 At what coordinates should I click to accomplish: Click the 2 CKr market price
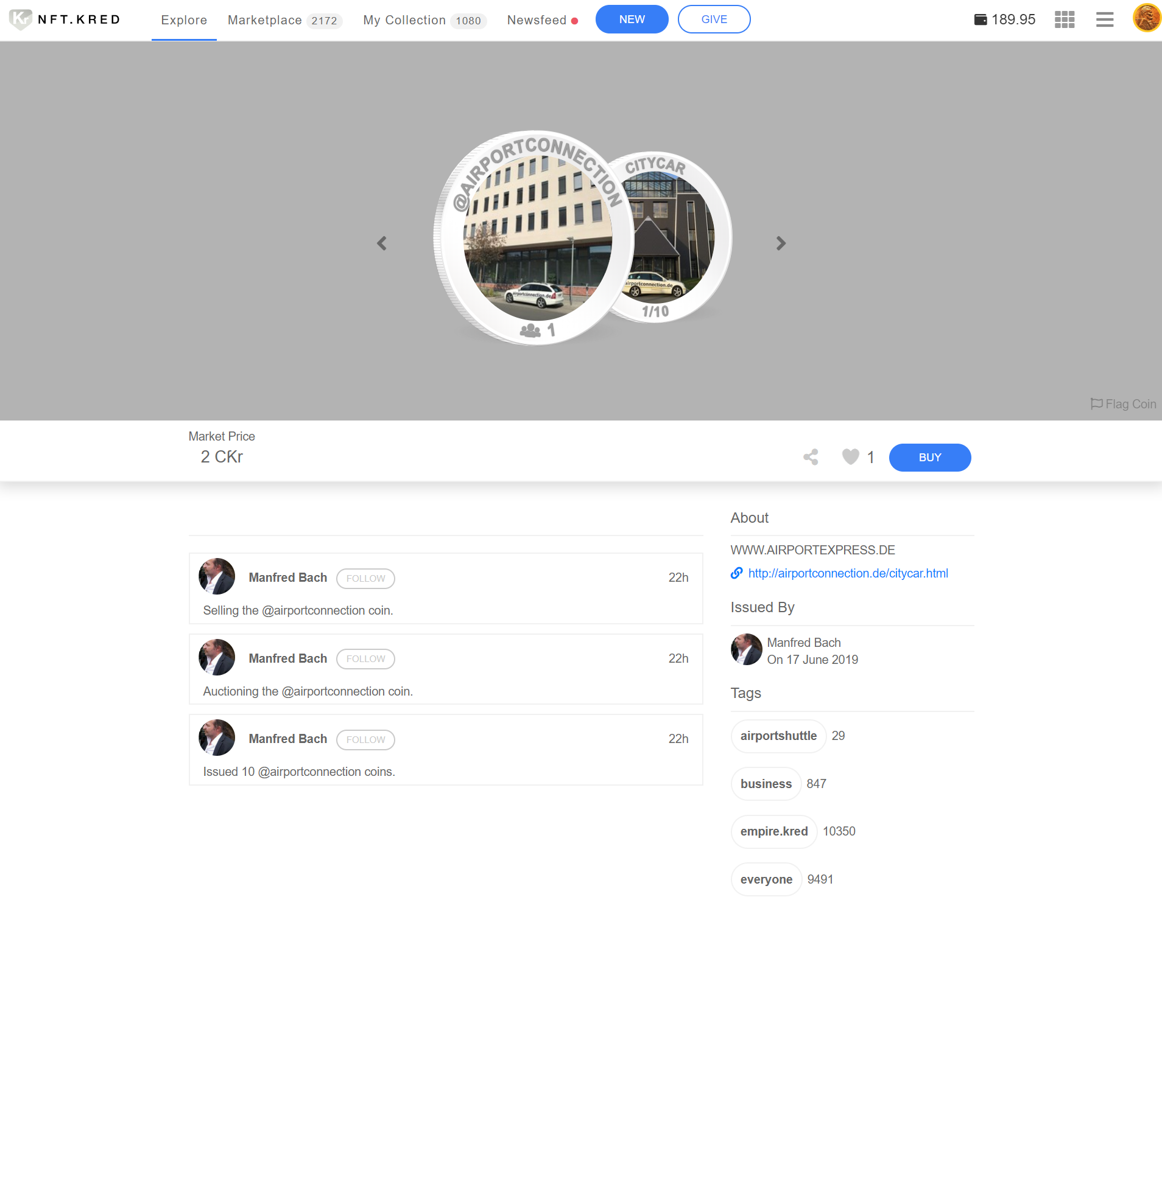click(221, 457)
